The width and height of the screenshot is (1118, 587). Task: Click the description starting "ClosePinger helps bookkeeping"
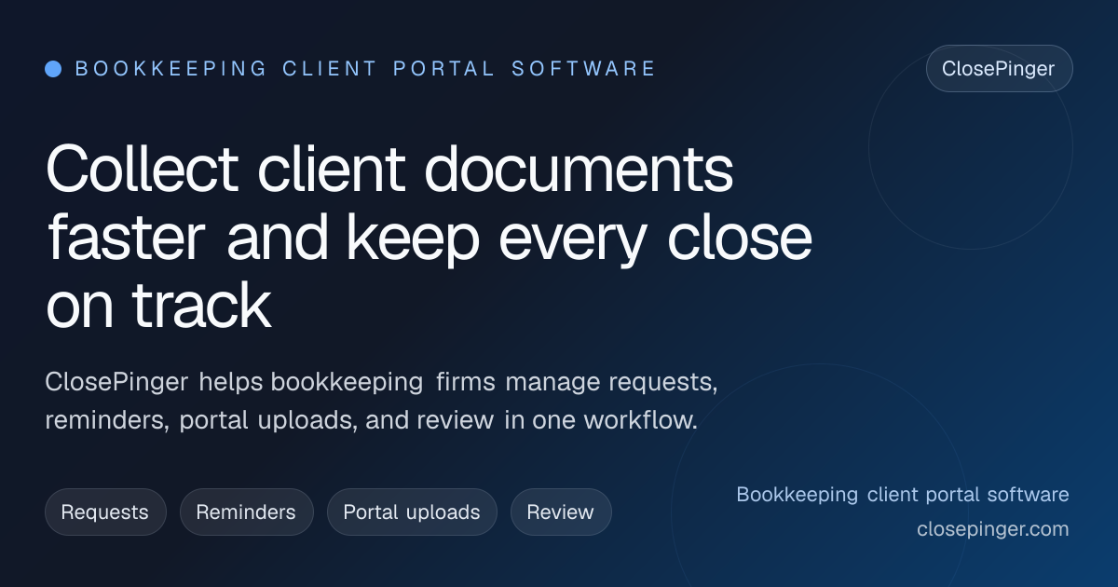coord(381,401)
